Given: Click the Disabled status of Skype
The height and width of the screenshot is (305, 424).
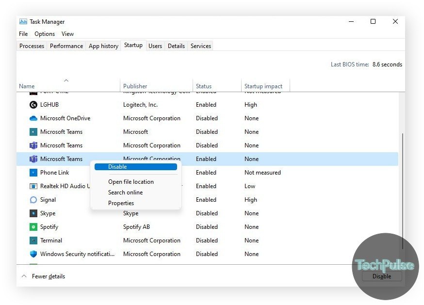Looking at the screenshot, I should pos(207,213).
